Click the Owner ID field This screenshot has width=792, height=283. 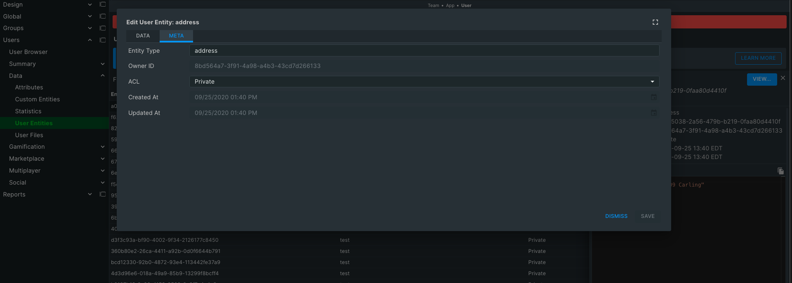(x=424, y=66)
